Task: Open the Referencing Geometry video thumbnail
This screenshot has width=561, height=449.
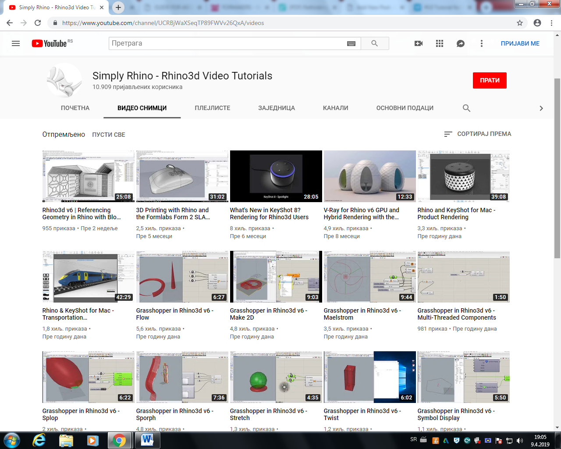Action: 89,176
